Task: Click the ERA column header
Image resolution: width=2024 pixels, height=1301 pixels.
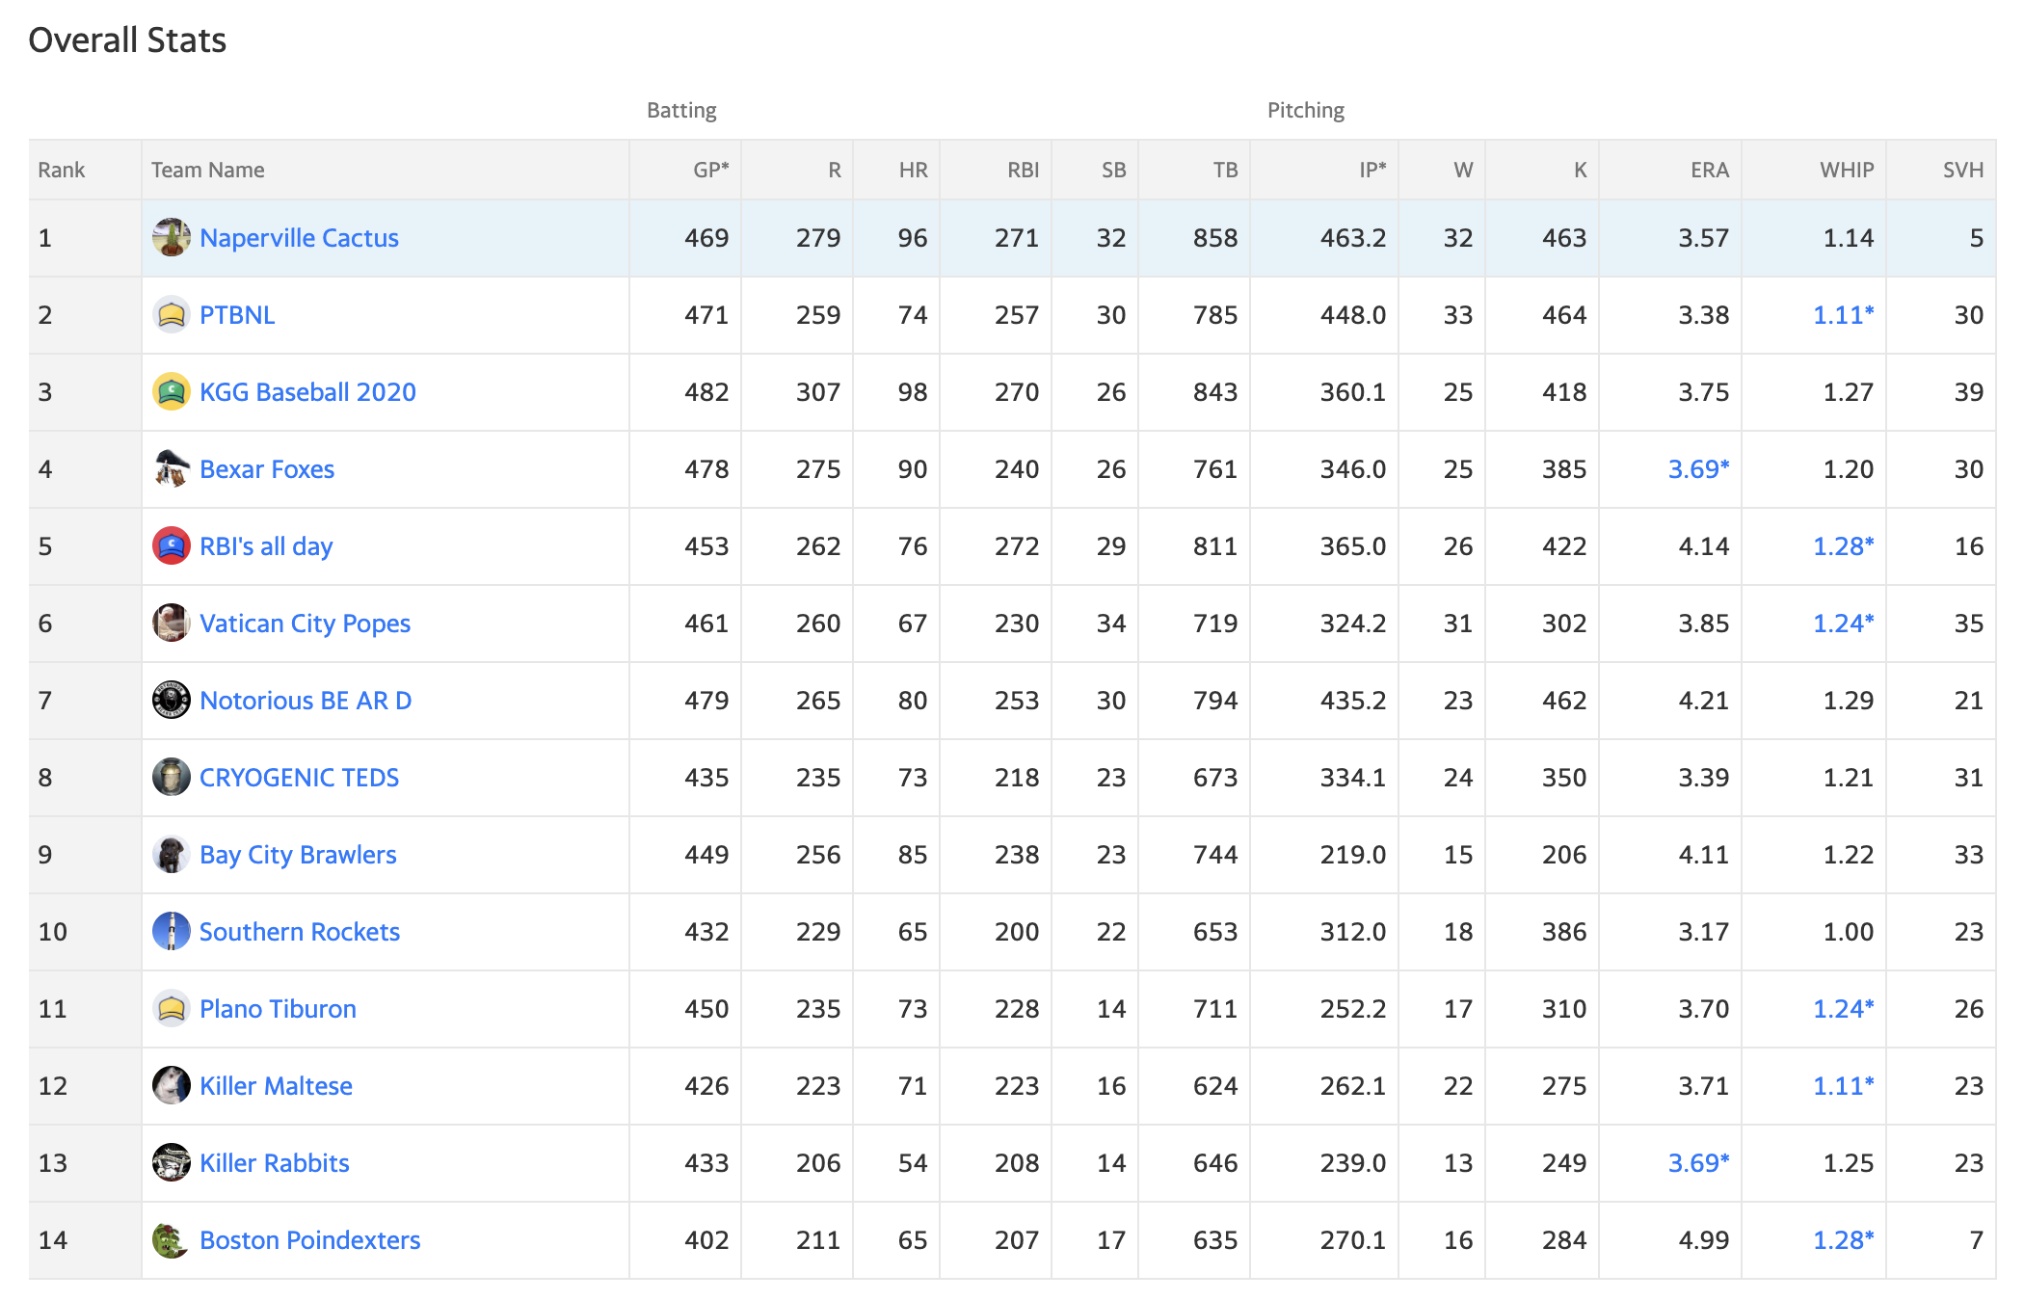Action: [1710, 170]
